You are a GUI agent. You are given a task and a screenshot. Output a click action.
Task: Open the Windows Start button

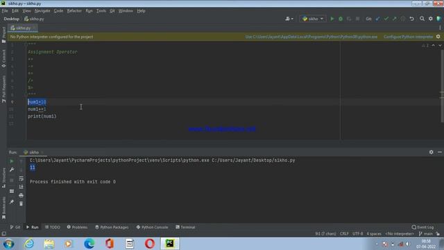[x=8, y=244]
